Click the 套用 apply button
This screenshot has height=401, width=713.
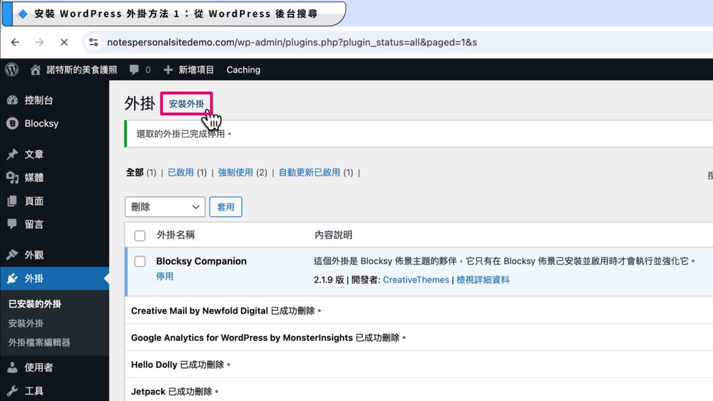click(226, 207)
